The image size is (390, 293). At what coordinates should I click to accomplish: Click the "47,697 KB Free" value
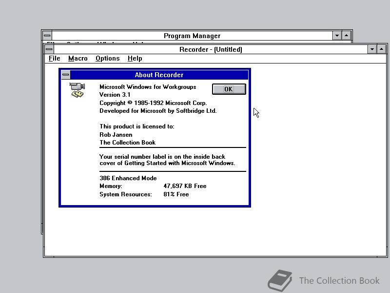(x=185, y=186)
